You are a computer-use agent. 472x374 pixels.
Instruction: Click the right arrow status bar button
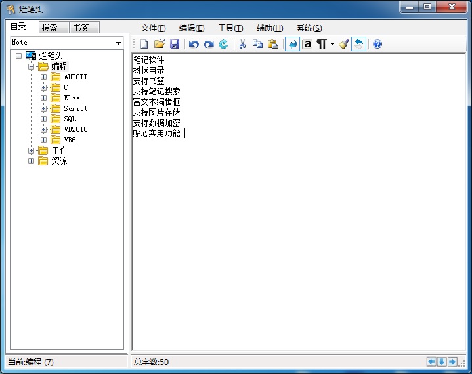tap(452, 362)
